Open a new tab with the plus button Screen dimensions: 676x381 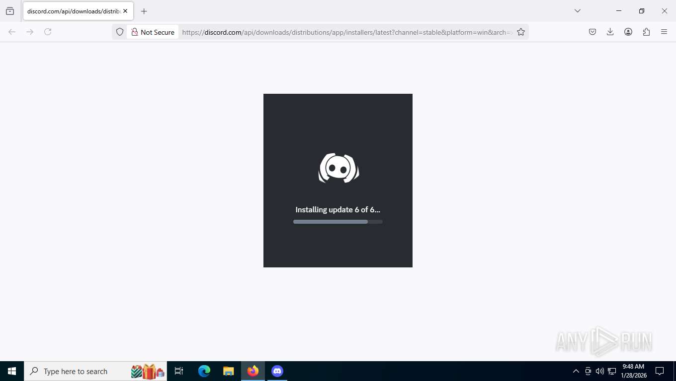click(144, 11)
